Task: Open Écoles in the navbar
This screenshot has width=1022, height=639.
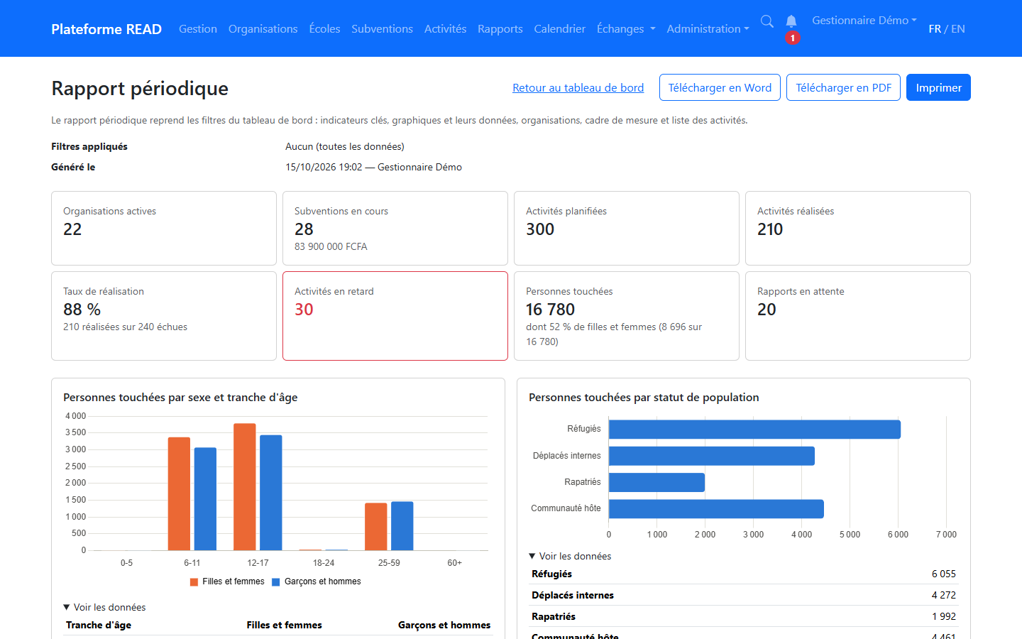Action: (324, 28)
